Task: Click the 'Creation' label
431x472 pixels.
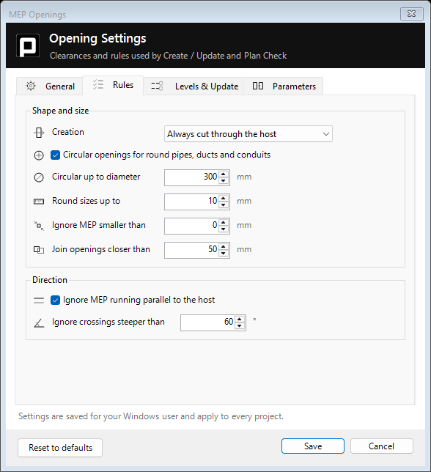Action: tap(68, 132)
